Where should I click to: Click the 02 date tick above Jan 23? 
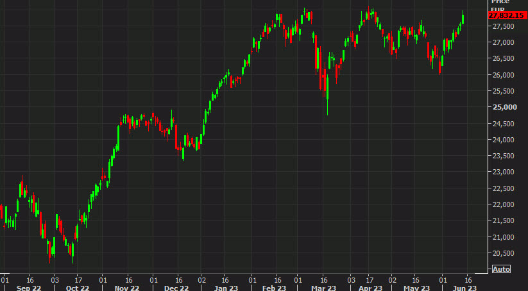(x=201, y=280)
